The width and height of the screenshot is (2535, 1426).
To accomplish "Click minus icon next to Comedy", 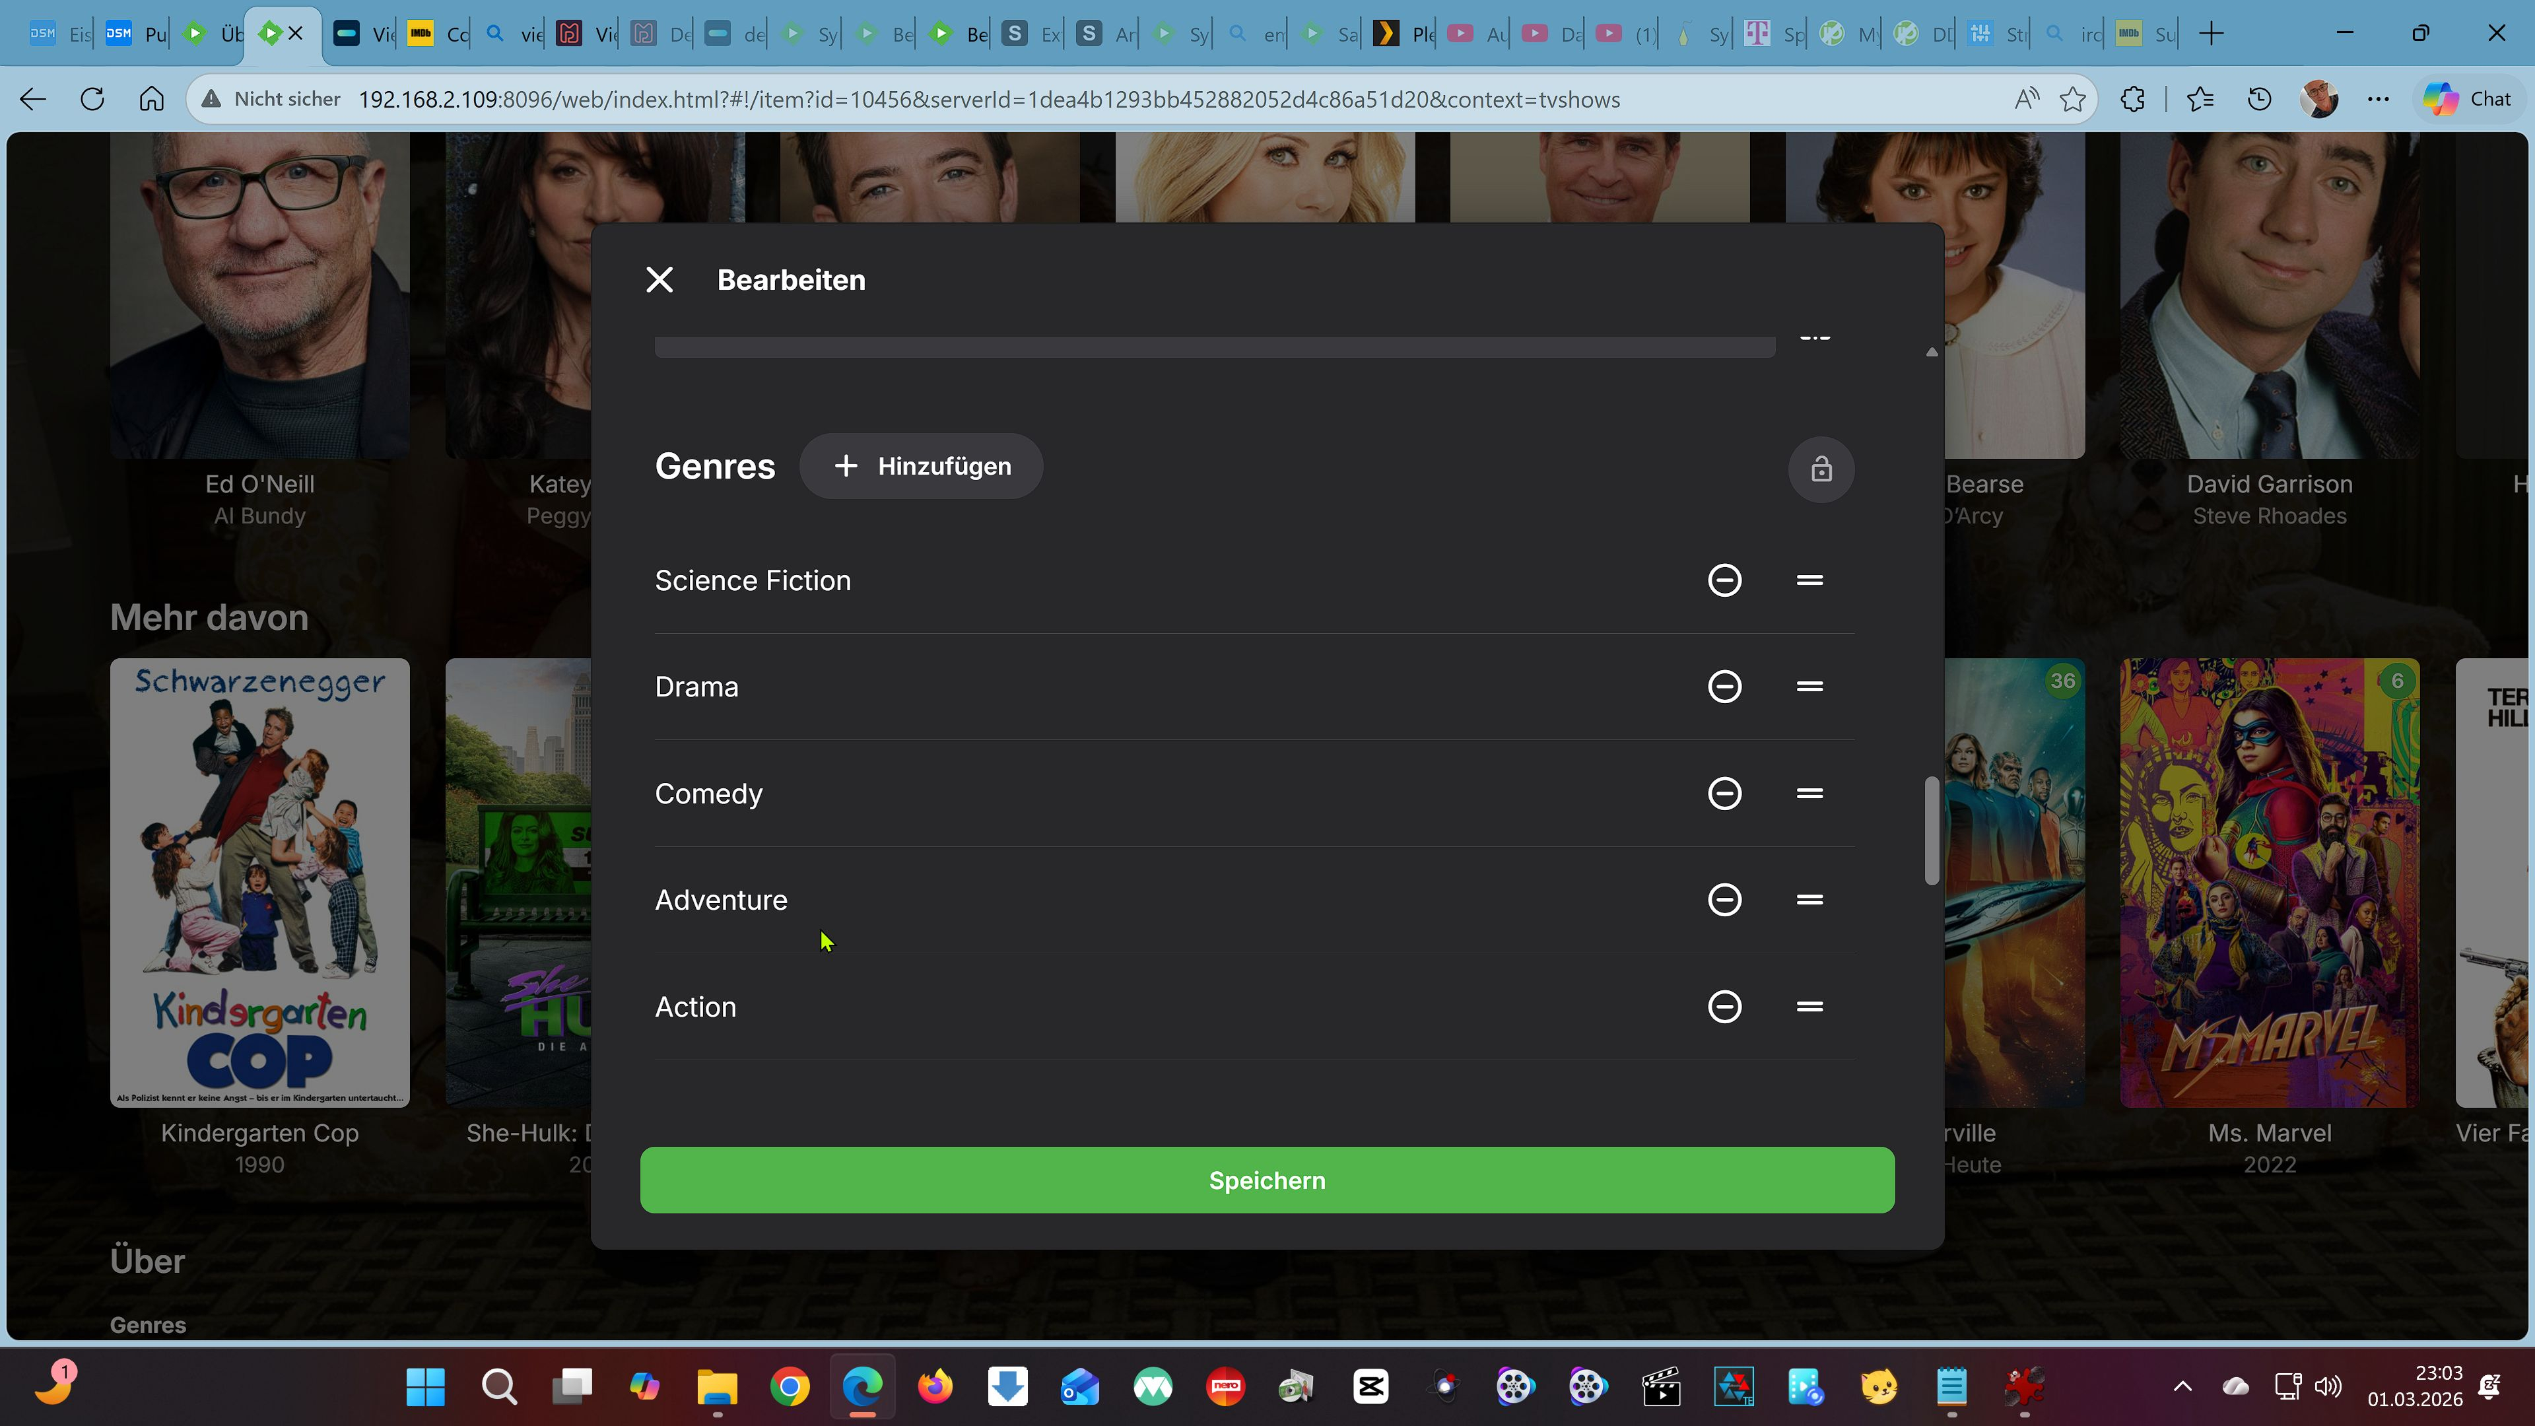I will 1724,793.
